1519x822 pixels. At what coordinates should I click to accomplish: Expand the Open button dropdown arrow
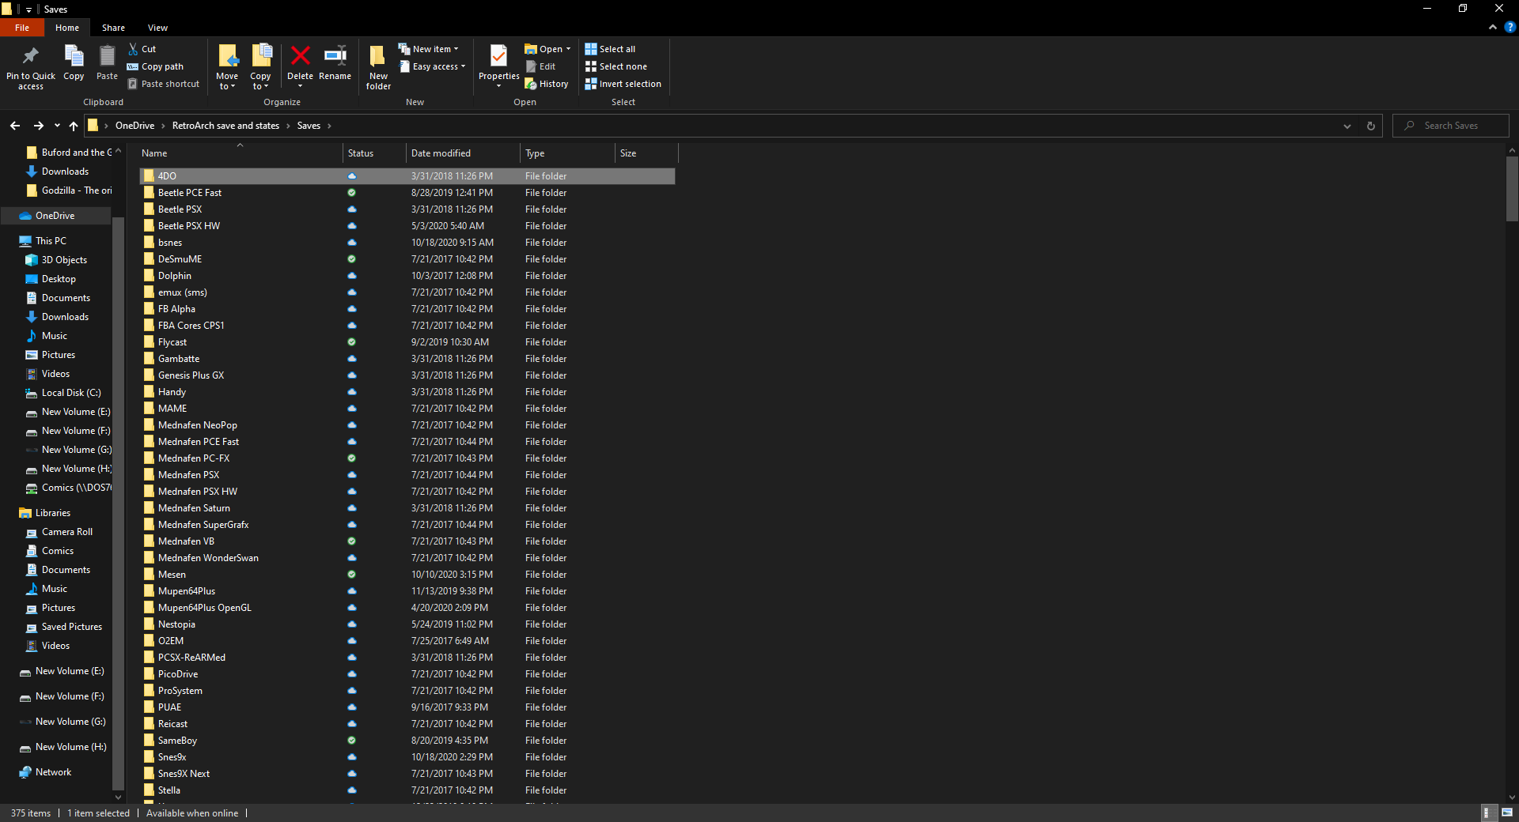pos(568,49)
